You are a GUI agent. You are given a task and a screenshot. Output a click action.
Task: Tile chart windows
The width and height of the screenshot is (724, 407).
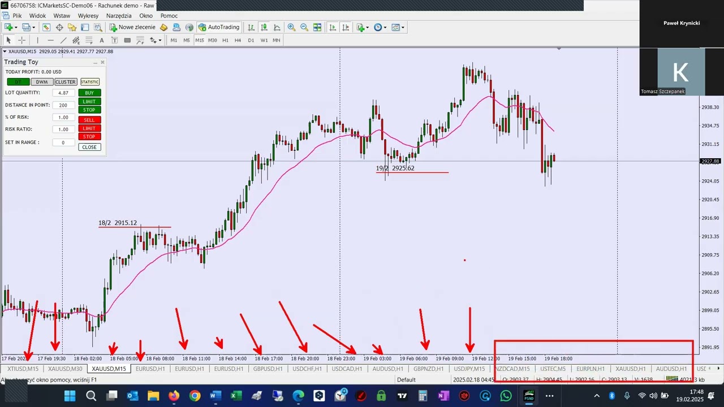tap(317, 27)
